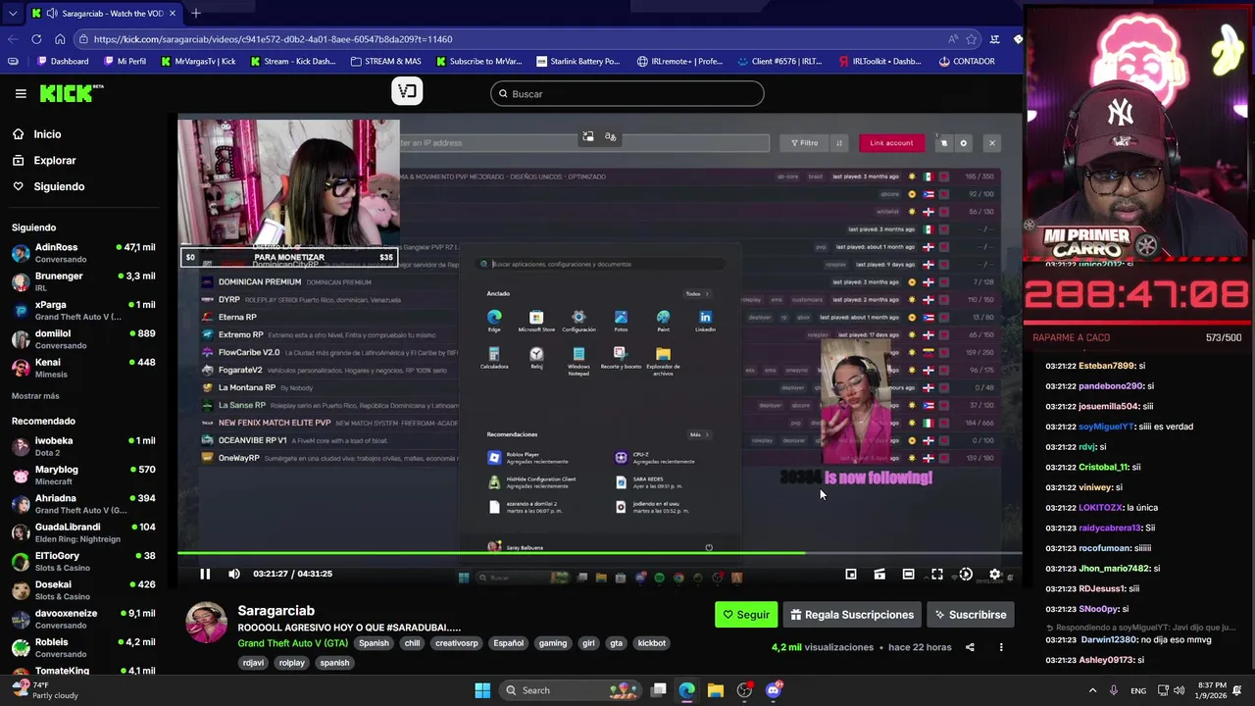The width and height of the screenshot is (1255, 706).
Task: Open the Kick hamburger menu
Action: [21, 93]
